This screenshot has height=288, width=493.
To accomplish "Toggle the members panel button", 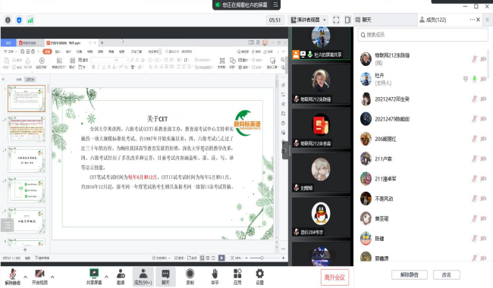I will click(x=143, y=277).
